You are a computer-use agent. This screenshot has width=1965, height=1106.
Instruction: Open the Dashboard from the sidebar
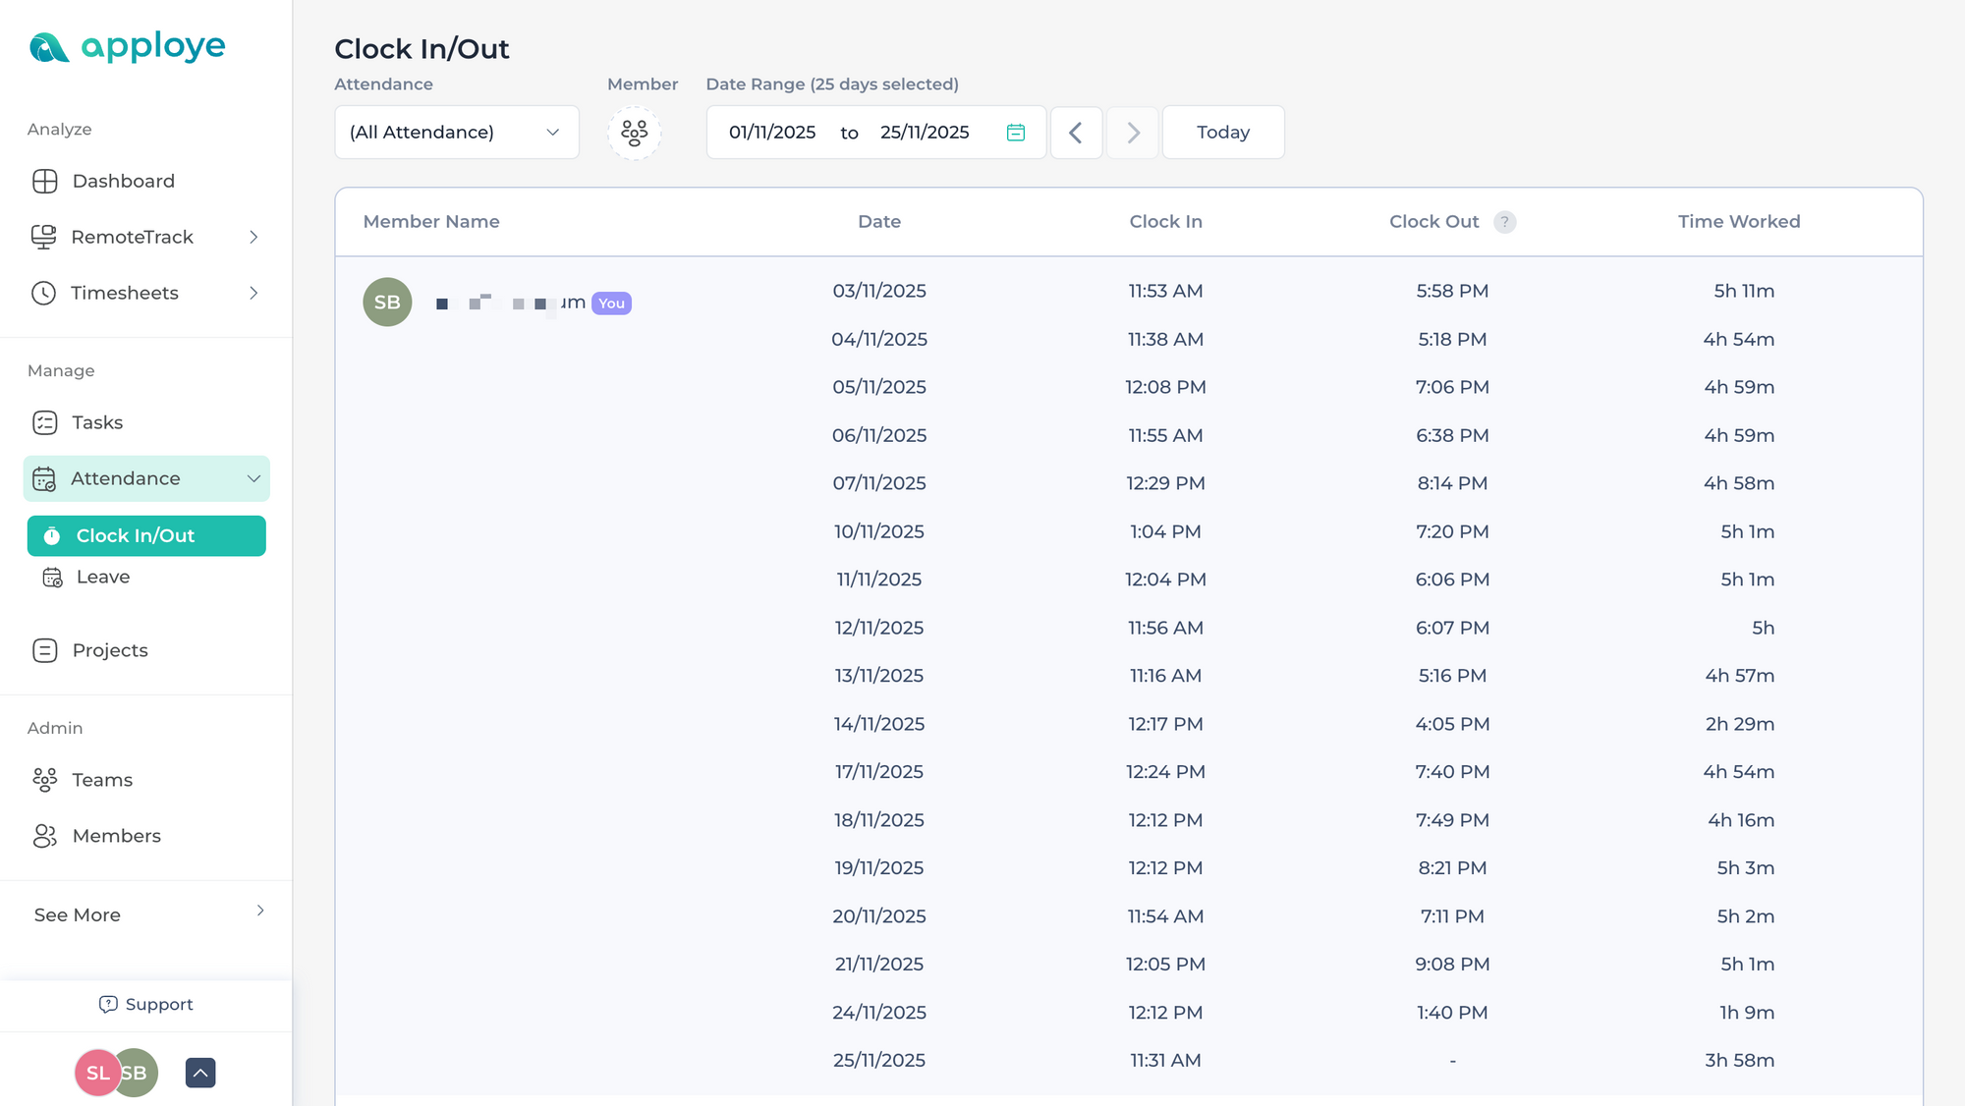[123, 181]
